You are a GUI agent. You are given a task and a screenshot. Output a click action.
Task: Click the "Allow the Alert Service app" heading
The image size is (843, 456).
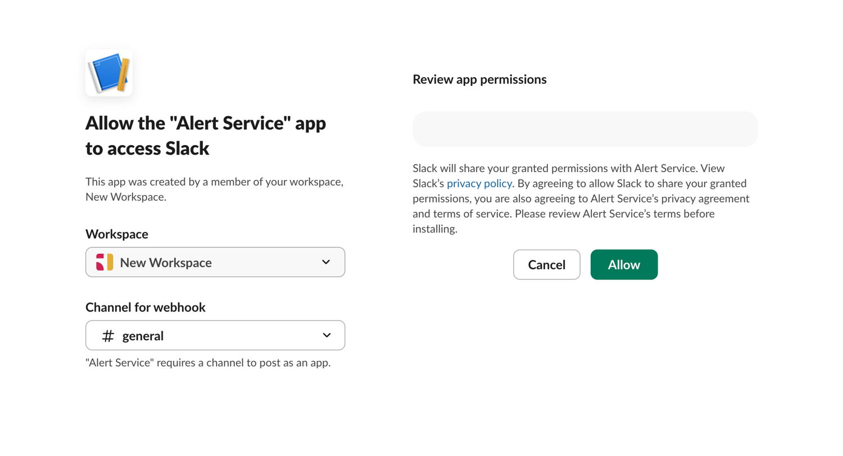pyautogui.click(x=206, y=136)
